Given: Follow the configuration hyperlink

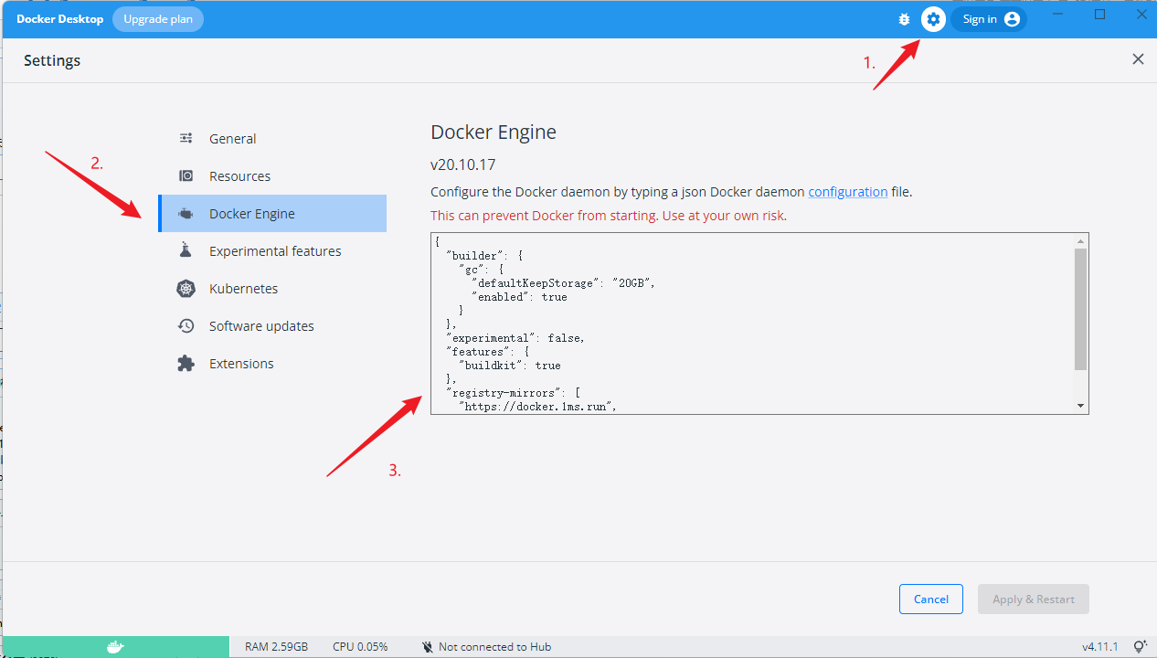Looking at the screenshot, I should point(848,192).
